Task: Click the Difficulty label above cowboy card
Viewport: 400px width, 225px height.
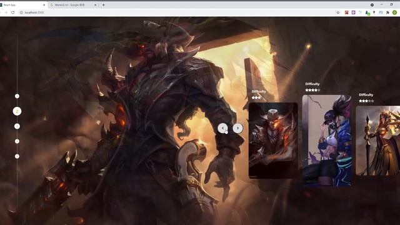Action: [x=259, y=91]
